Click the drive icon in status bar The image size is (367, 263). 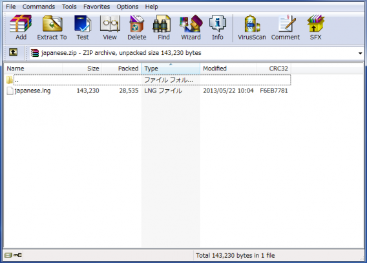tap(8, 255)
